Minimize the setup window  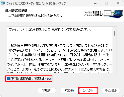[x=95, y=3]
